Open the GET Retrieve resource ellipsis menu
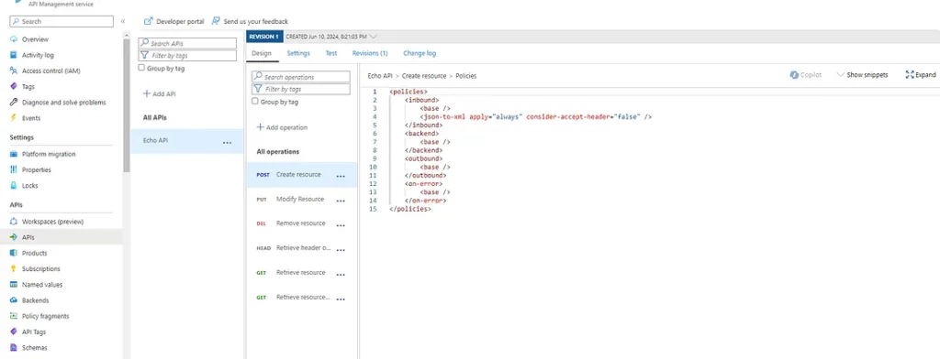Screen dimensions: 940x359 (x=341, y=275)
